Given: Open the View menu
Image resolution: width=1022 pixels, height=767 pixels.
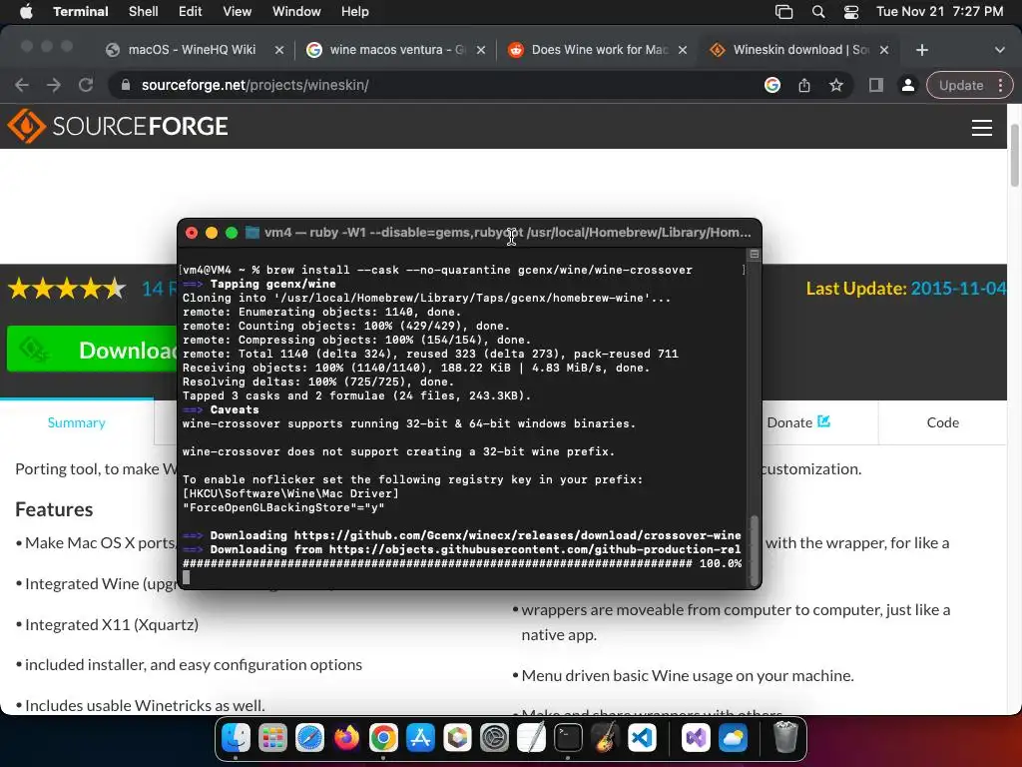Looking at the screenshot, I should tap(238, 12).
